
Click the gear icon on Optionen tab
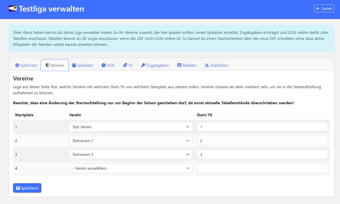pos(17,65)
